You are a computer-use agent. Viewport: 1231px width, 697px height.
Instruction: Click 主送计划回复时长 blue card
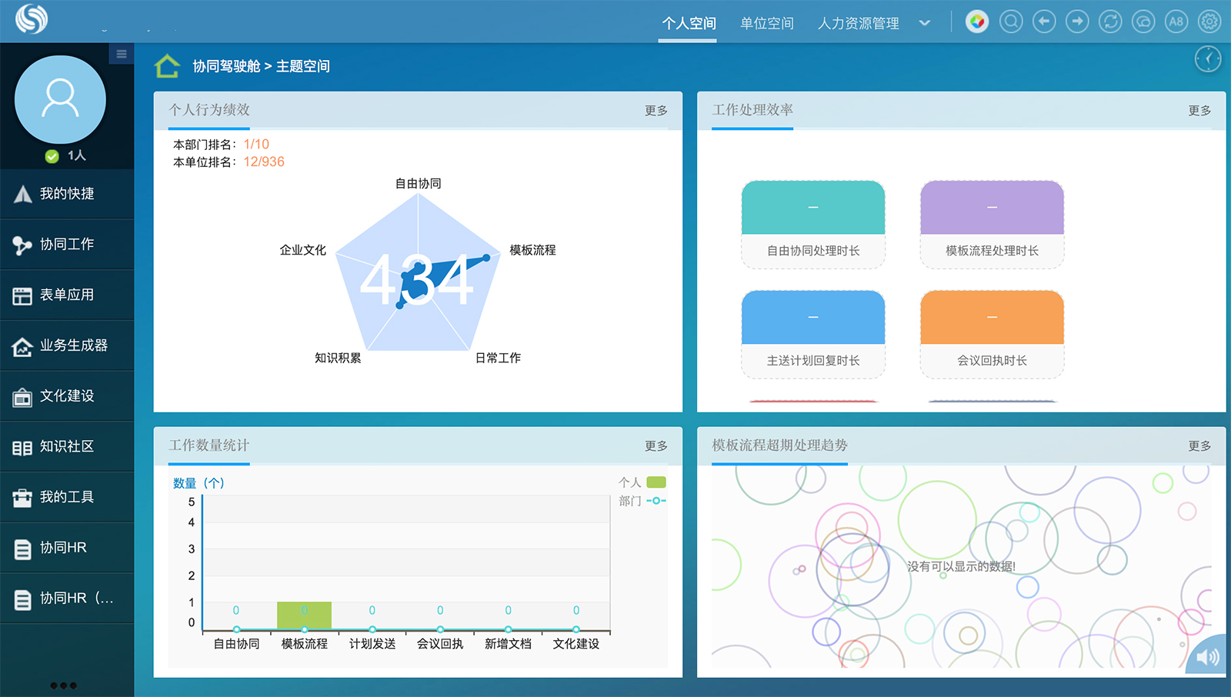tap(813, 335)
